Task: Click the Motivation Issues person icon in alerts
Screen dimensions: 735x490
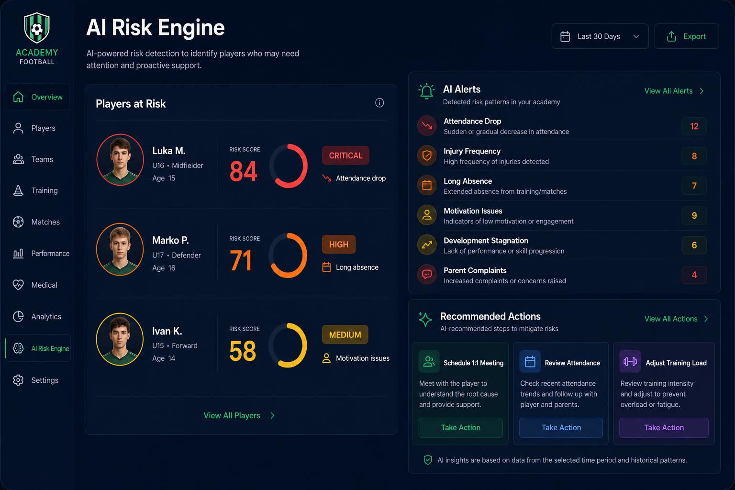Action: coord(427,215)
